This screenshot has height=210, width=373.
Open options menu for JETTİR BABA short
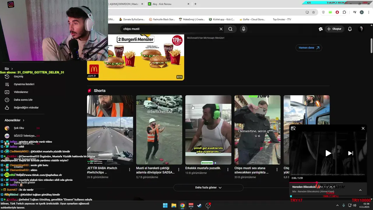129,169
